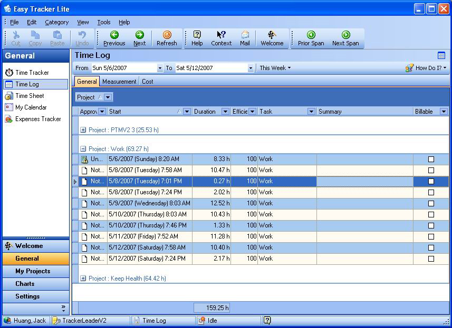
Task: Click the Undo toolbar icon
Action: point(82,38)
